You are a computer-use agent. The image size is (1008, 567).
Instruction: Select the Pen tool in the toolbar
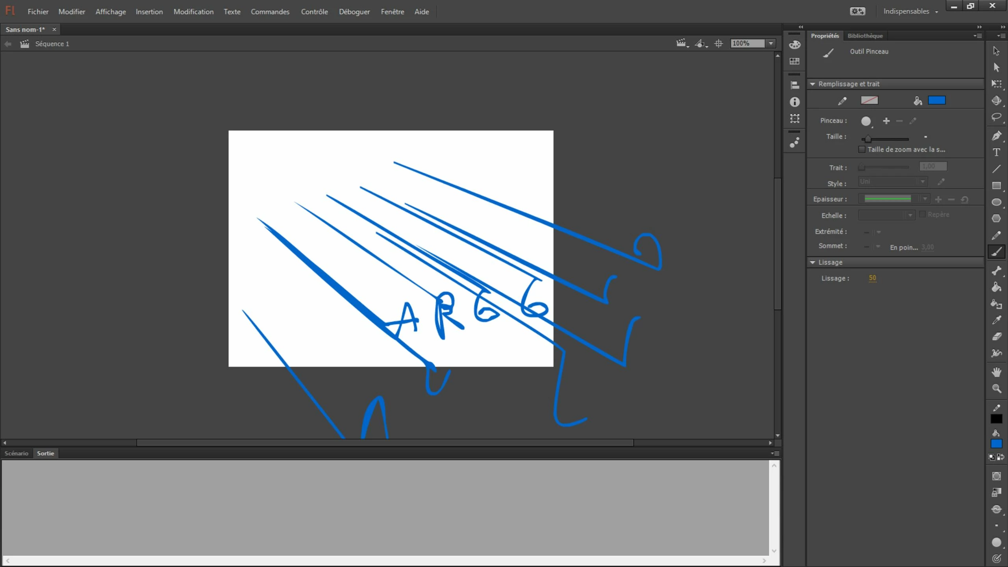click(996, 136)
